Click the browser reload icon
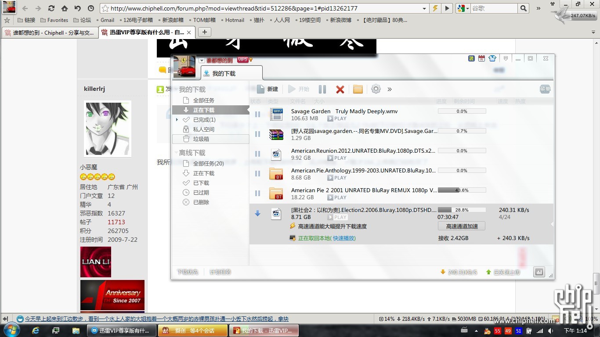 click(x=51, y=8)
